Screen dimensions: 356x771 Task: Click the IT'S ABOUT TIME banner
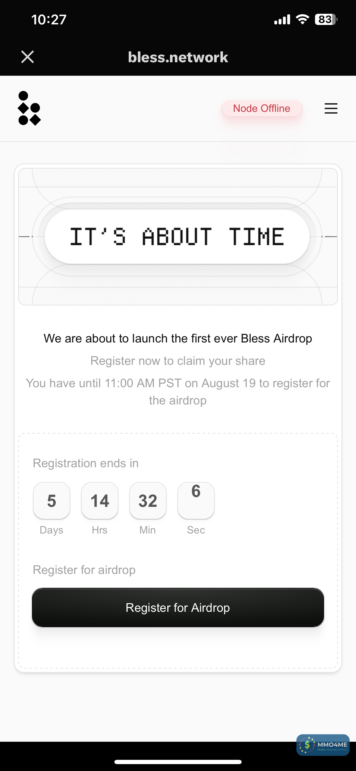pyautogui.click(x=177, y=236)
